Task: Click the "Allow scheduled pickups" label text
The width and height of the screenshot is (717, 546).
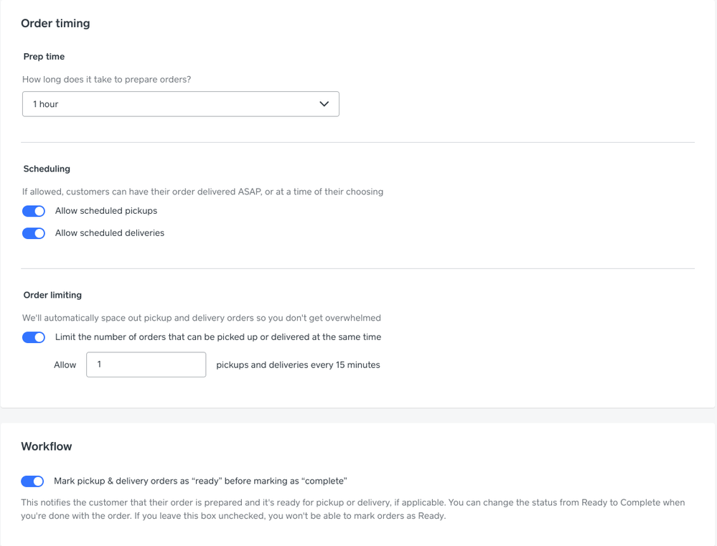Action: (x=106, y=211)
